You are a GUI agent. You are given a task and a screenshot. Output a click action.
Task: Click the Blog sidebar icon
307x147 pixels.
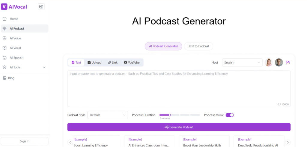[4, 78]
